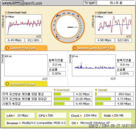This screenshot has width=136, height=129.
Task: Click the LAN 10 Mbps value
Action: [x=23, y=115]
